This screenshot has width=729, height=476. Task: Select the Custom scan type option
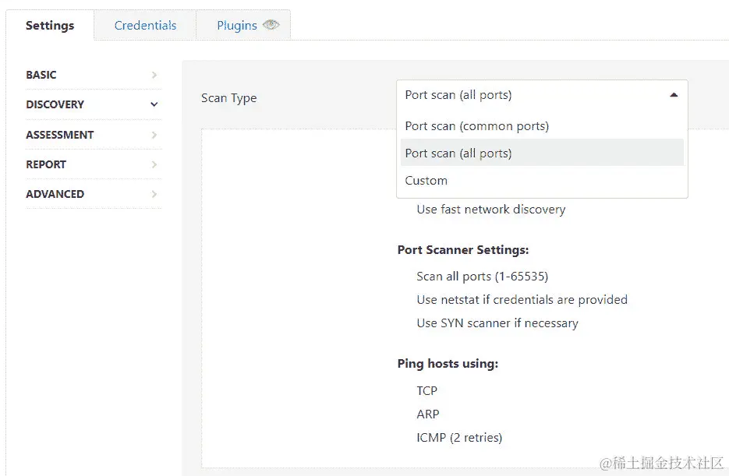[426, 180]
